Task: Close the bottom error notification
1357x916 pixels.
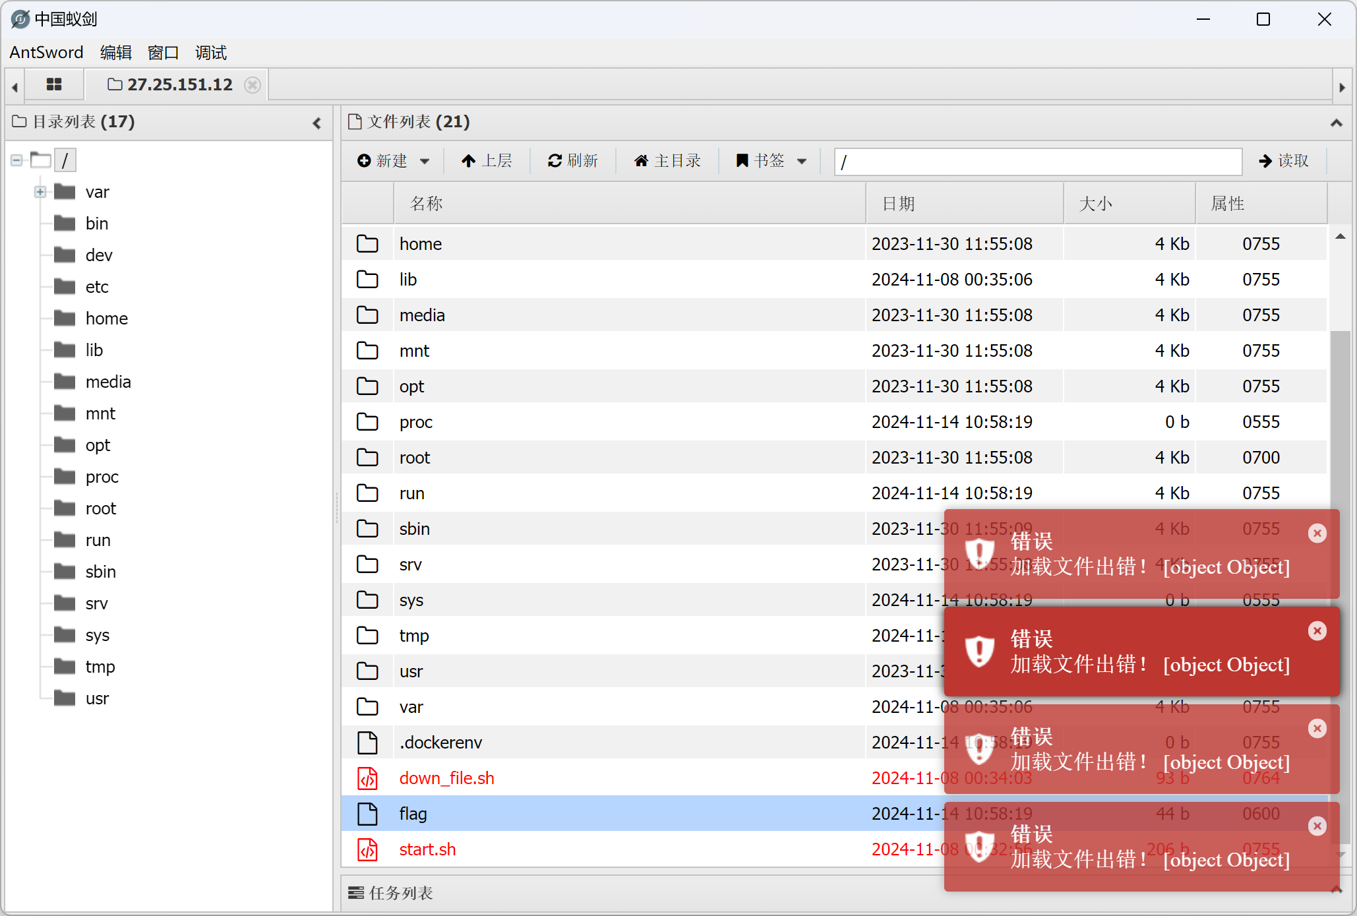Action: pos(1317,826)
